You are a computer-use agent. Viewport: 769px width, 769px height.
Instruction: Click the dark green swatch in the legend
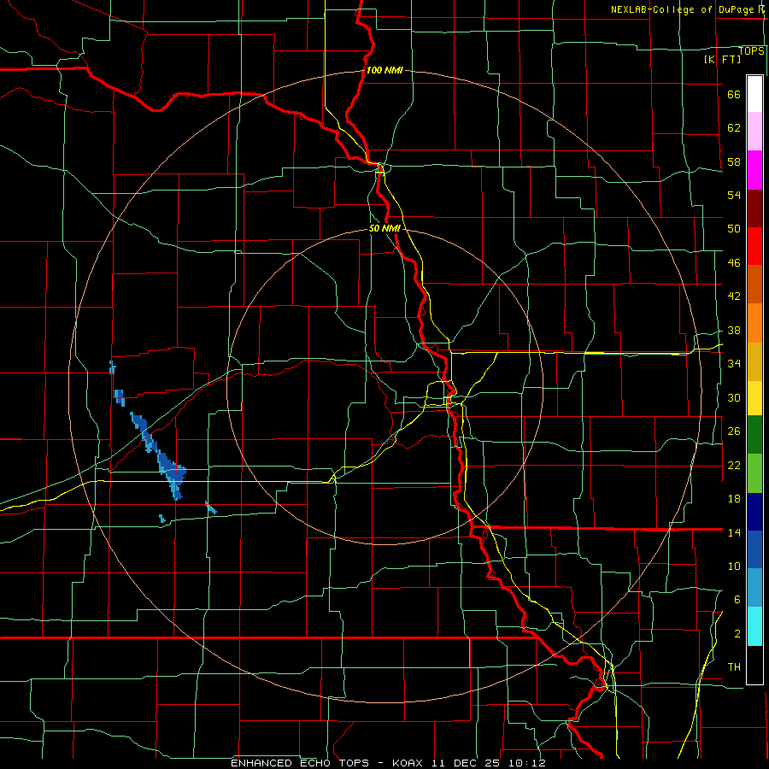point(754,435)
